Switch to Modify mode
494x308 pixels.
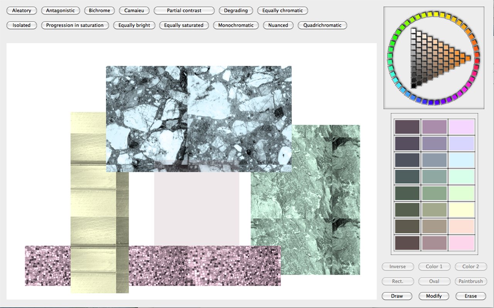click(434, 296)
